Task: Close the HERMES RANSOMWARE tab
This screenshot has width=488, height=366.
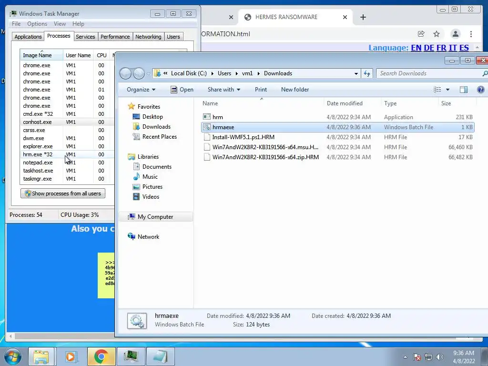Action: coord(345,17)
